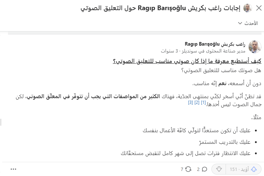Open comments via the speech bubble icon

(205, 169)
